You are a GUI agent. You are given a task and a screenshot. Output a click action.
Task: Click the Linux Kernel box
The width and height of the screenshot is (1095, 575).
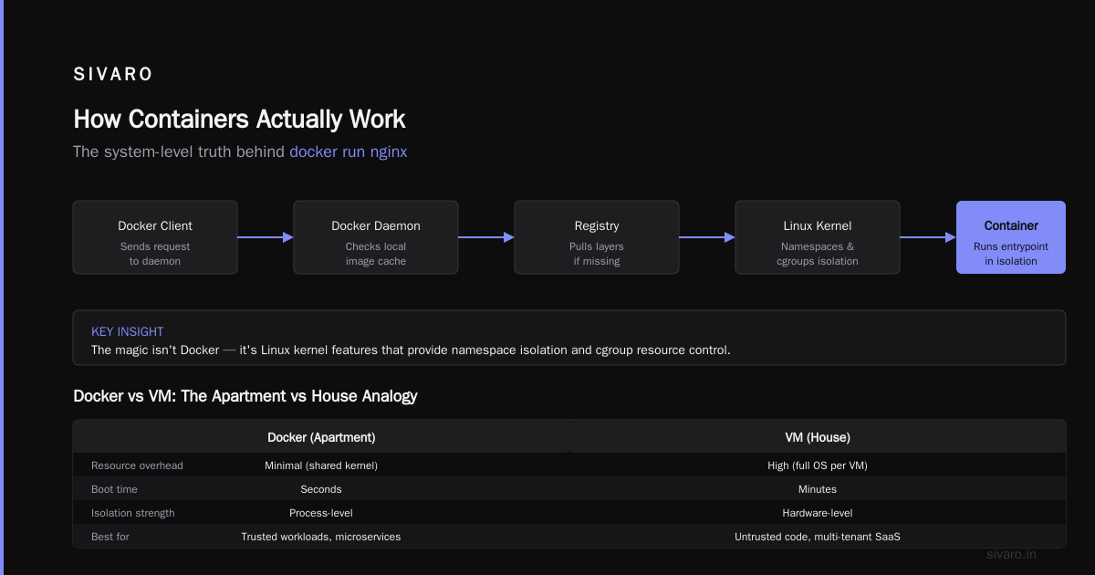pos(818,237)
